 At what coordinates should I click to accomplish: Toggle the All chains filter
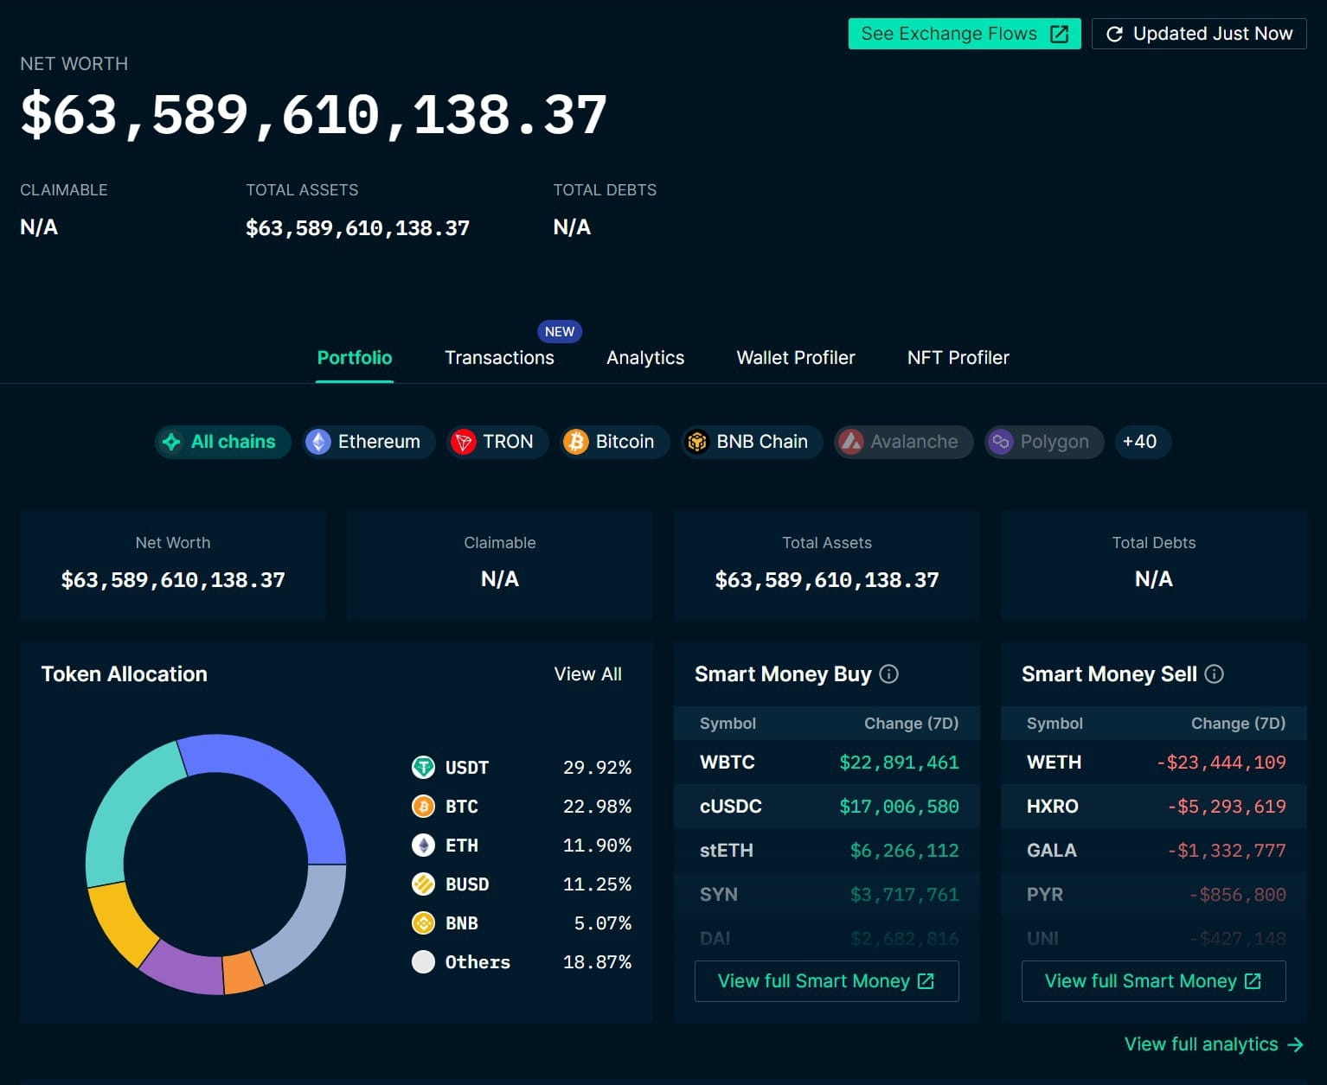[x=222, y=442]
